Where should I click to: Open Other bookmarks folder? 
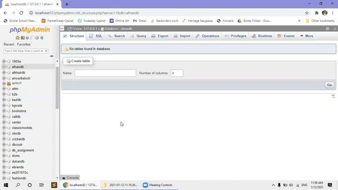coord(320,21)
